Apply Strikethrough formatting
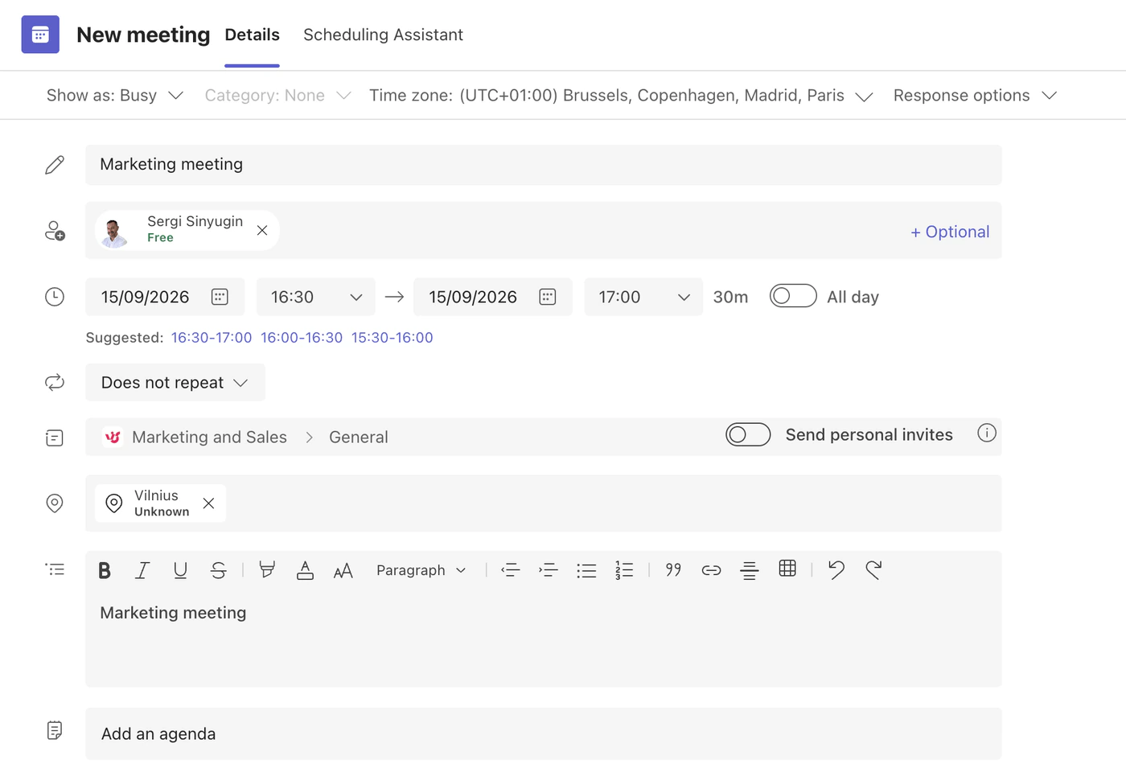The height and width of the screenshot is (768, 1126). (219, 570)
